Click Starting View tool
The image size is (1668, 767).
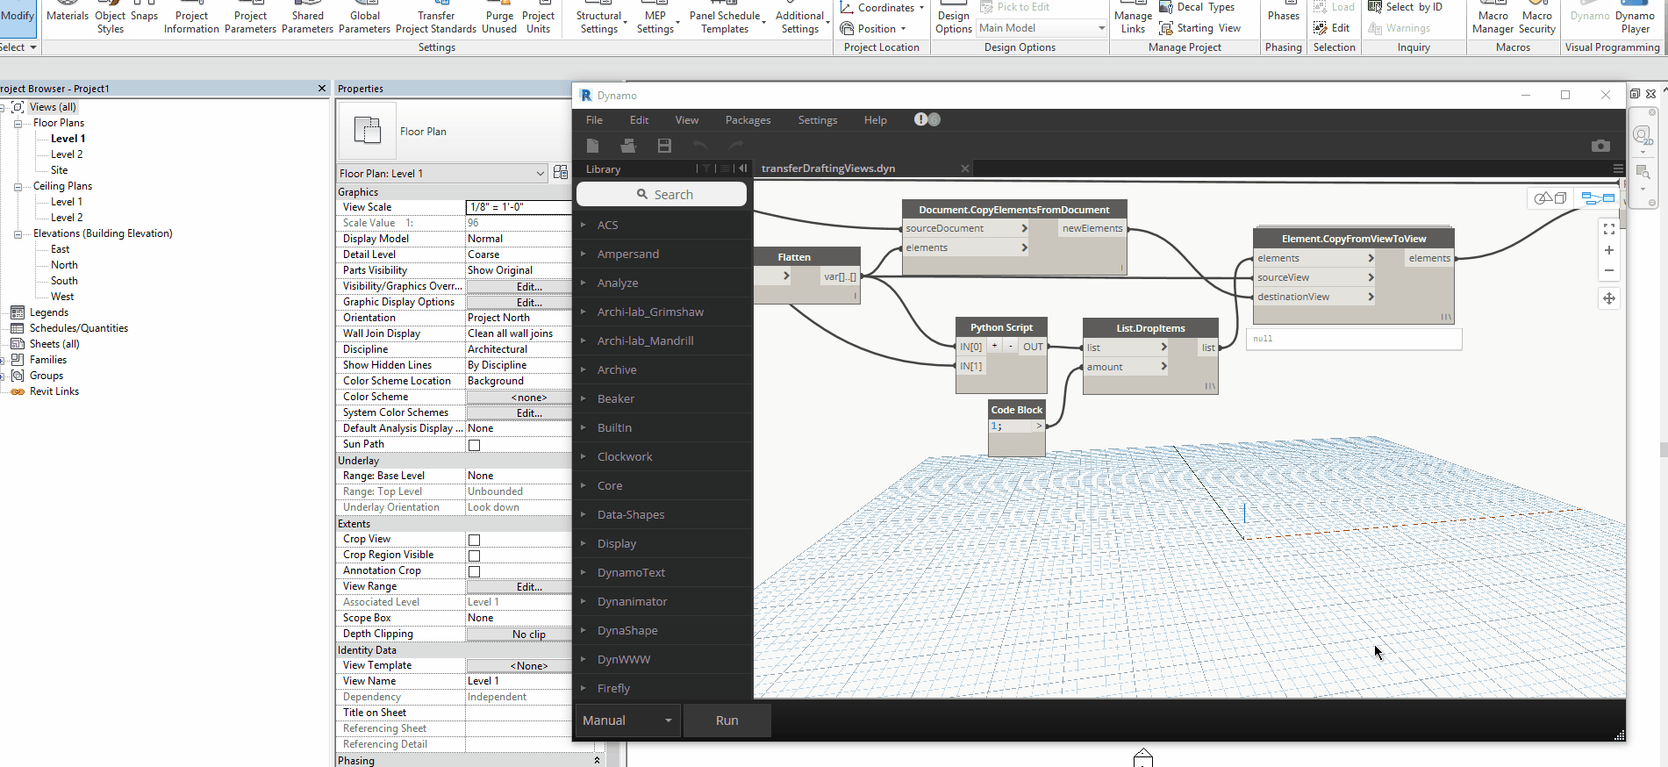coord(1200,28)
